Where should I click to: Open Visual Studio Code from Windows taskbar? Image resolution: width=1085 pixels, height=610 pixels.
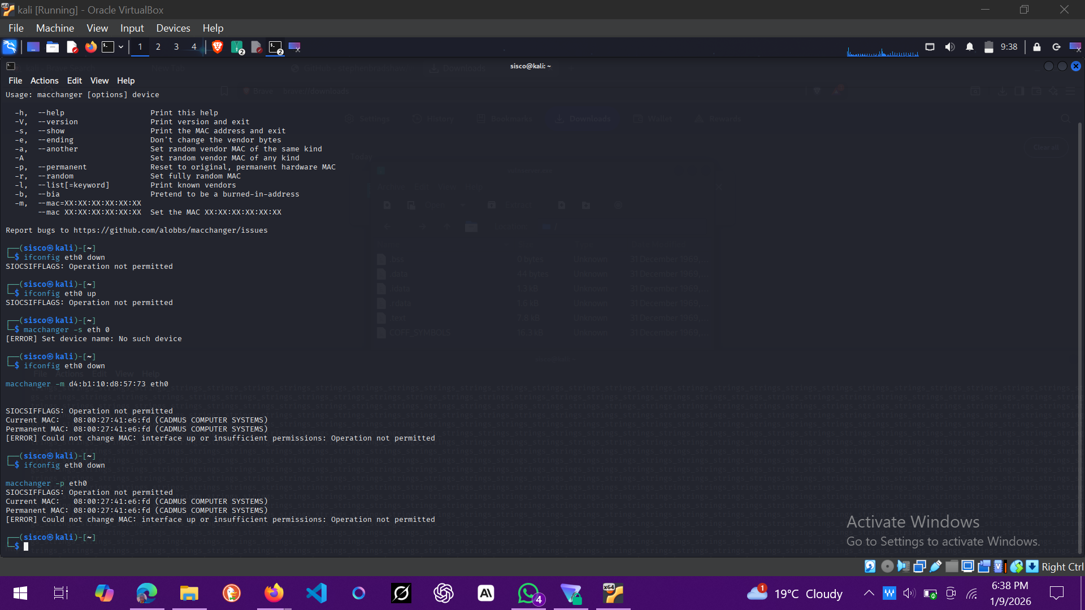[316, 593]
